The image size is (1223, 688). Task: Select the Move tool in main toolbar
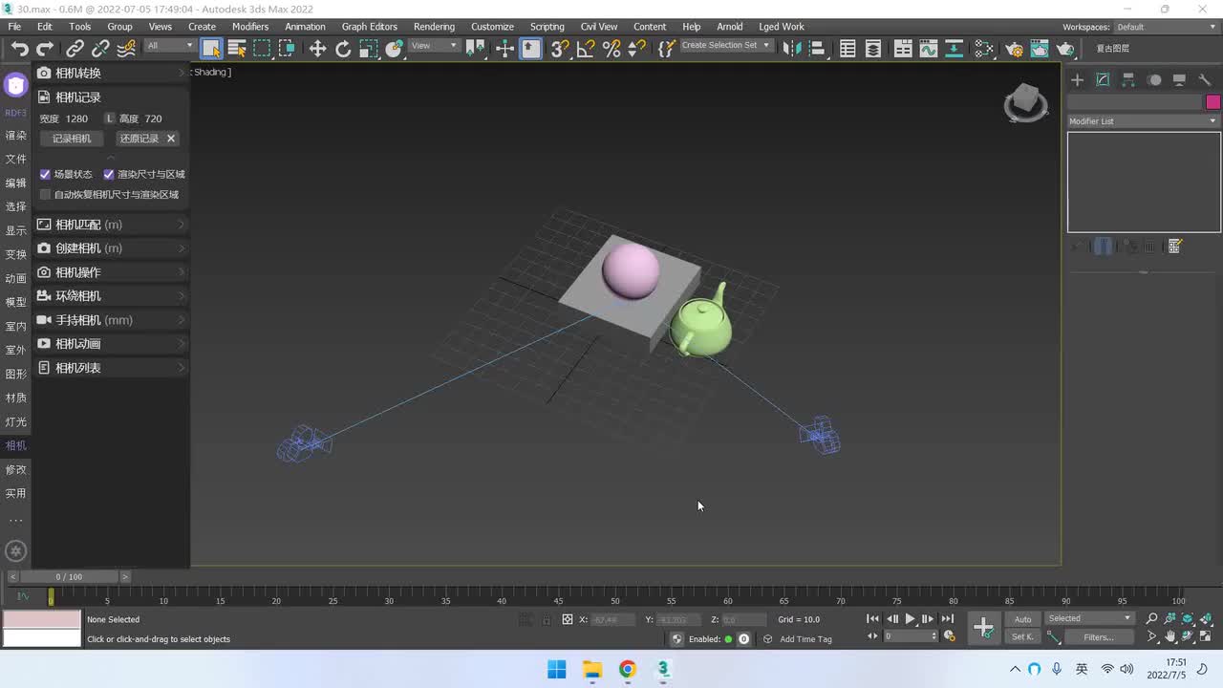[x=317, y=49]
